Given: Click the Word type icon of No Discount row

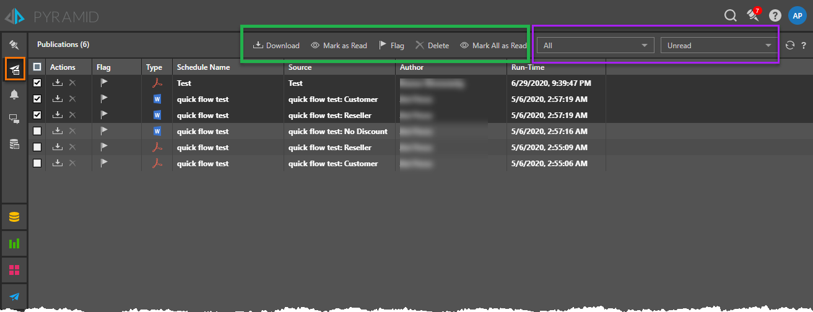Looking at the screenshot, I should tap(157, 131).
